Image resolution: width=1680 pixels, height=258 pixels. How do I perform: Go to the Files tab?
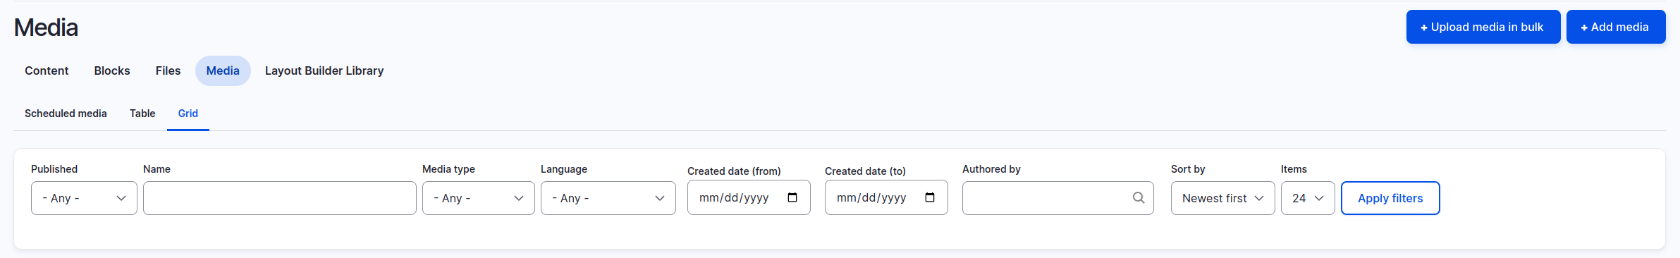click(x=168, y=70)
